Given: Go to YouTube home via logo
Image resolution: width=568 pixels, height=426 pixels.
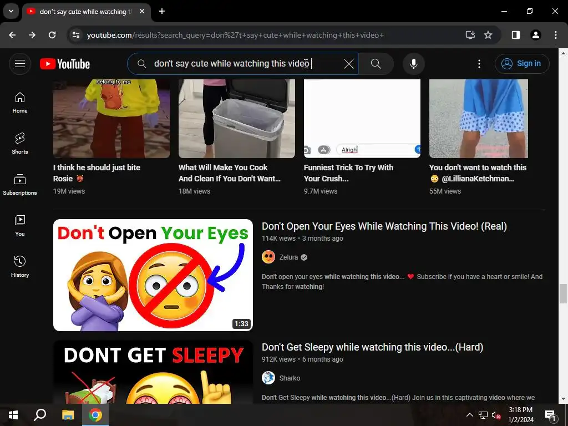Looking at the screenshot, I should click(65, 64).
